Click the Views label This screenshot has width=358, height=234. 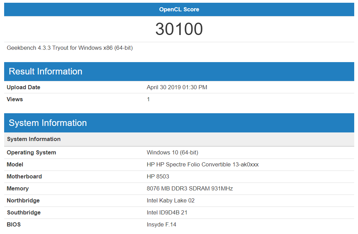click(15, 99)
